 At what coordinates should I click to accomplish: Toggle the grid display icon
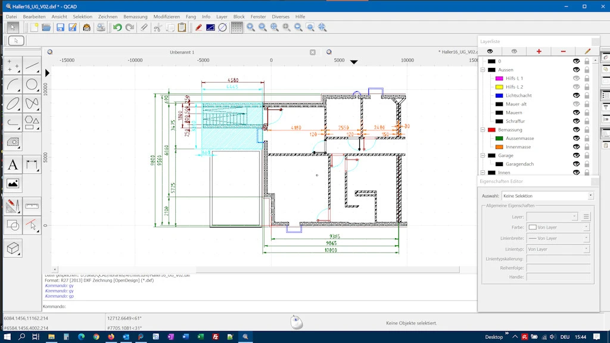coord(237,27)
